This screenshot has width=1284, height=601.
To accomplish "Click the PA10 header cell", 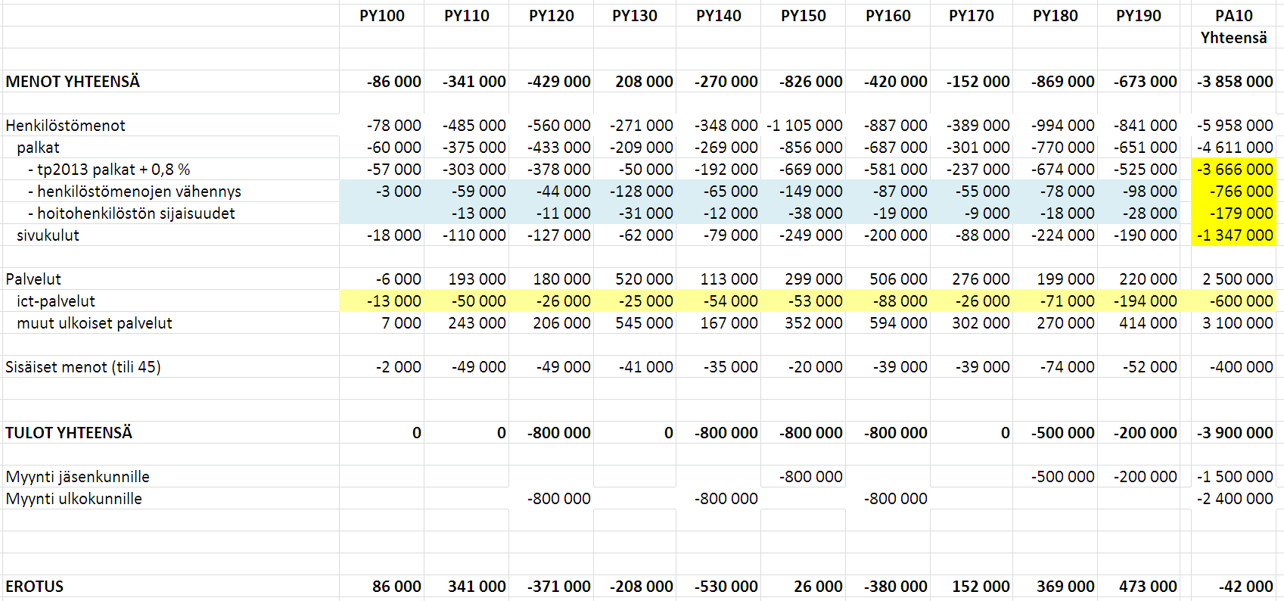I will point(1234,16).
